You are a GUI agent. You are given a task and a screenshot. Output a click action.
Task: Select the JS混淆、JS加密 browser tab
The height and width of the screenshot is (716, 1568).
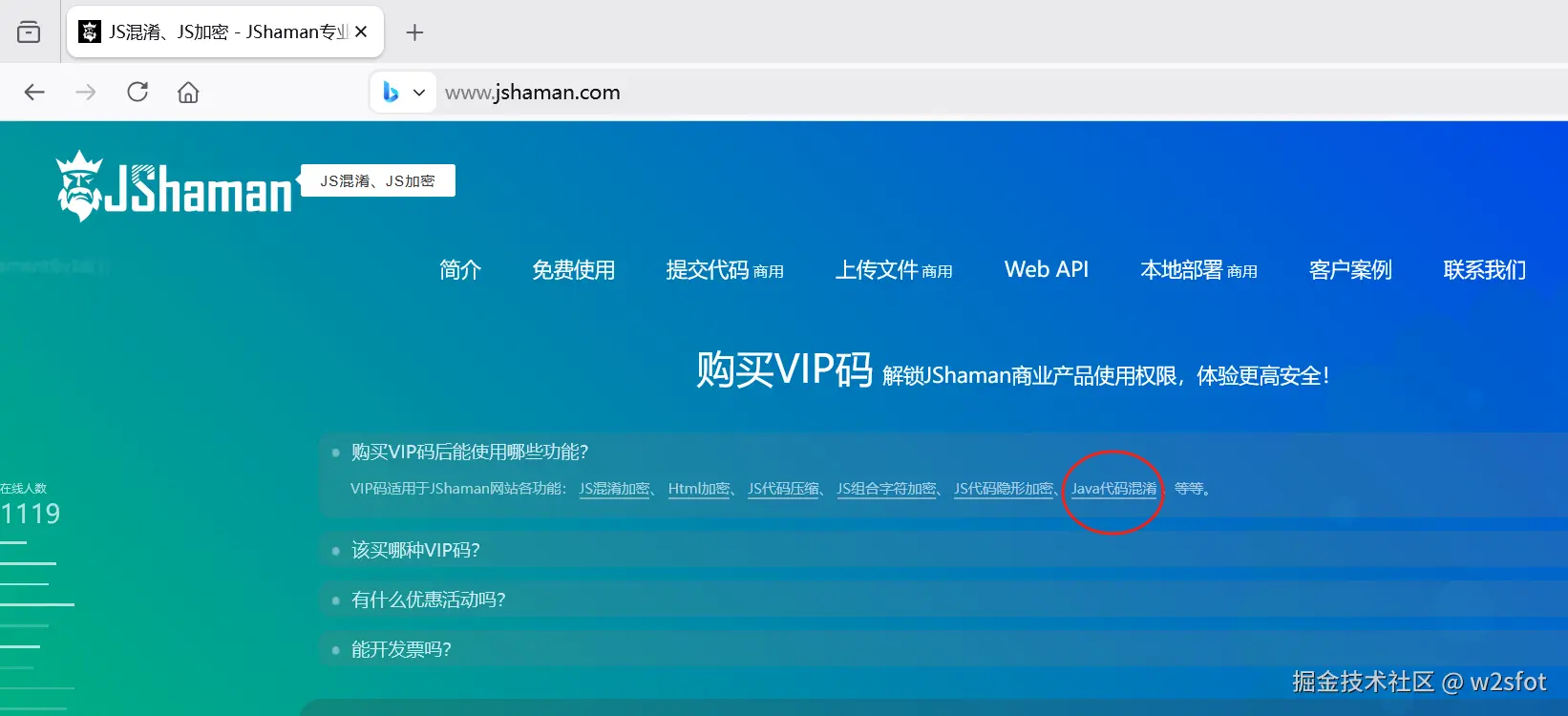[225, 32]
